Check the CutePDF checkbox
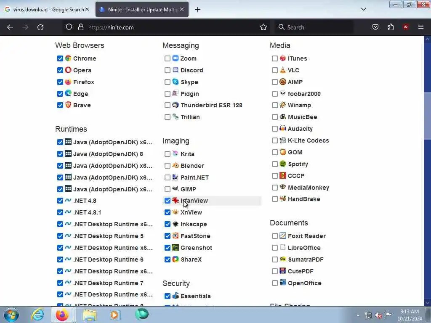The image size is (431, 323). point(274,271)
